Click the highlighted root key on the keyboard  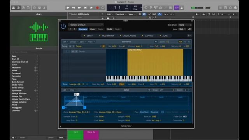[149, 79]
